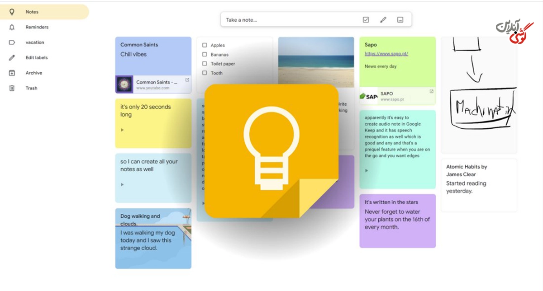This screenshot has width=543, height=291.
Task: Check the Toilet paper checkbox
Action: pos(205,64)
